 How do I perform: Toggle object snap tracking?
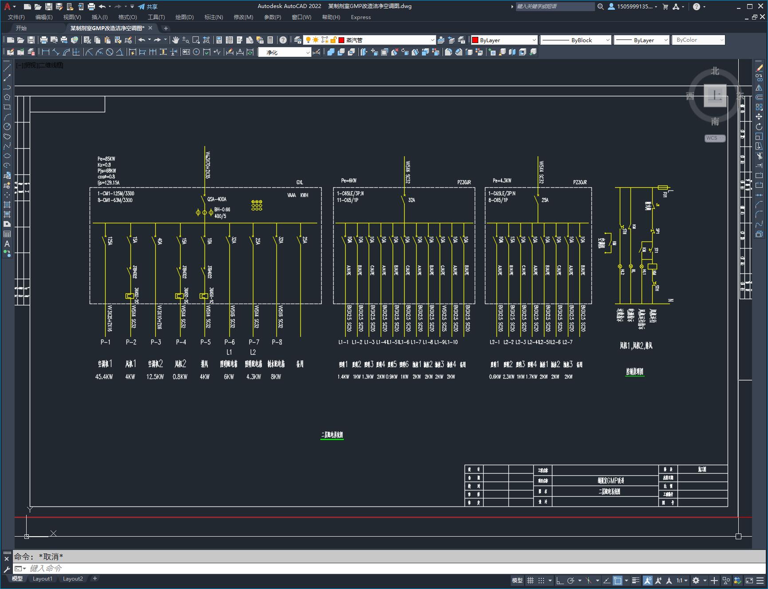(x=607, y=580)
